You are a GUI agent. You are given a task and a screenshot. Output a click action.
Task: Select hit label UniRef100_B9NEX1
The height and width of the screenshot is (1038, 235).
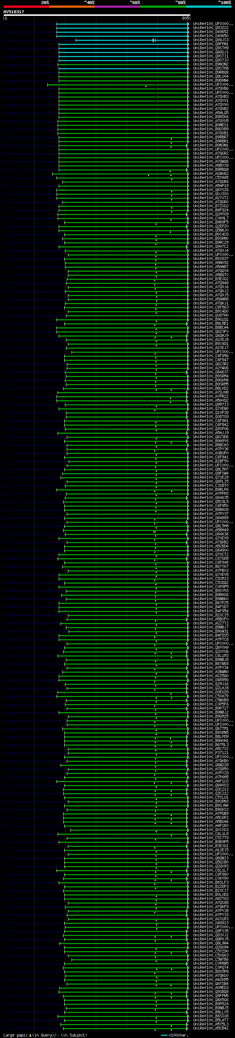(x=211, y=125)
